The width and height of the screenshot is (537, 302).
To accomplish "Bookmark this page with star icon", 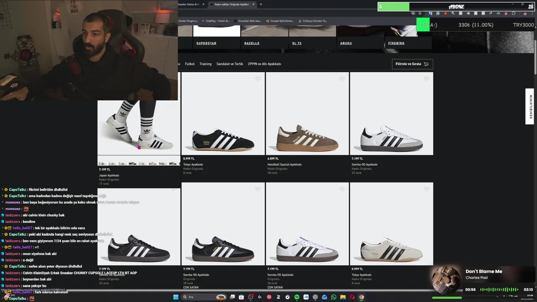I will point(420,13).
